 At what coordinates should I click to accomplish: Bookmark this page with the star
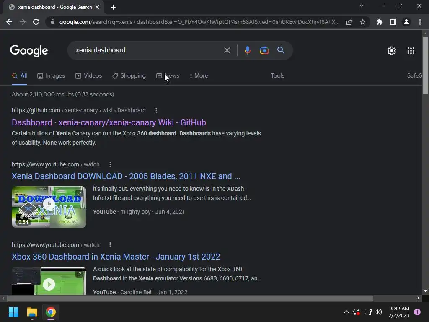pos(363,22)
